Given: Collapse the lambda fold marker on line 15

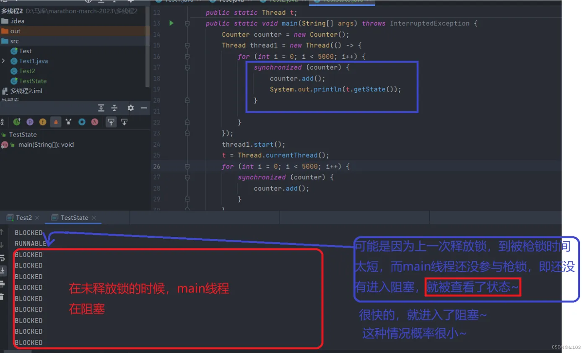Looking at the screenshot, I should pos(187,45).
